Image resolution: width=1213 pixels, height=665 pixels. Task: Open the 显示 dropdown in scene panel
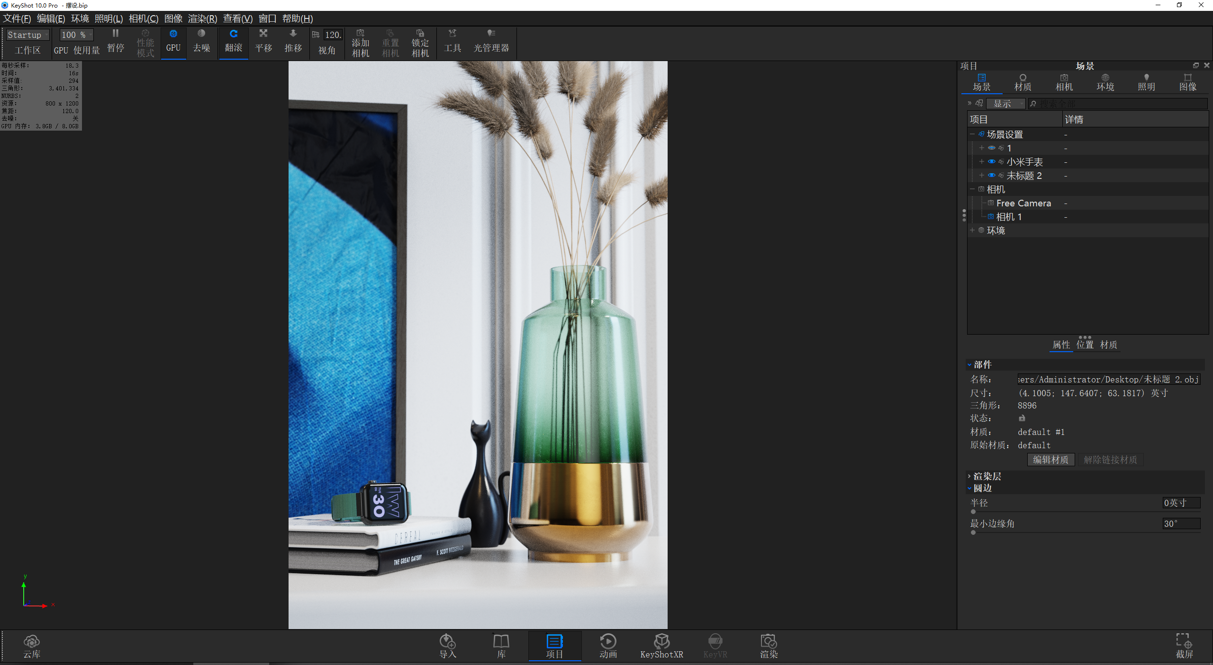(x=1006, y=104)
